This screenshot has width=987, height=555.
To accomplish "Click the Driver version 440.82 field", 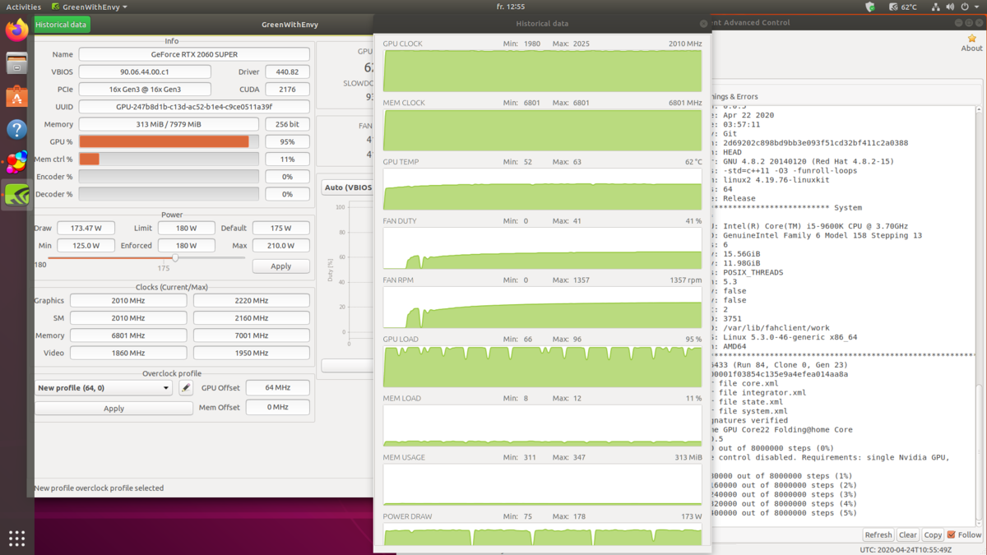I will tap(287, 72).
